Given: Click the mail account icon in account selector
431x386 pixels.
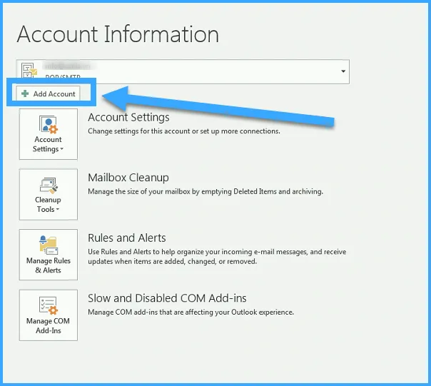Looking at the screenshot, I should pos(29,70).
